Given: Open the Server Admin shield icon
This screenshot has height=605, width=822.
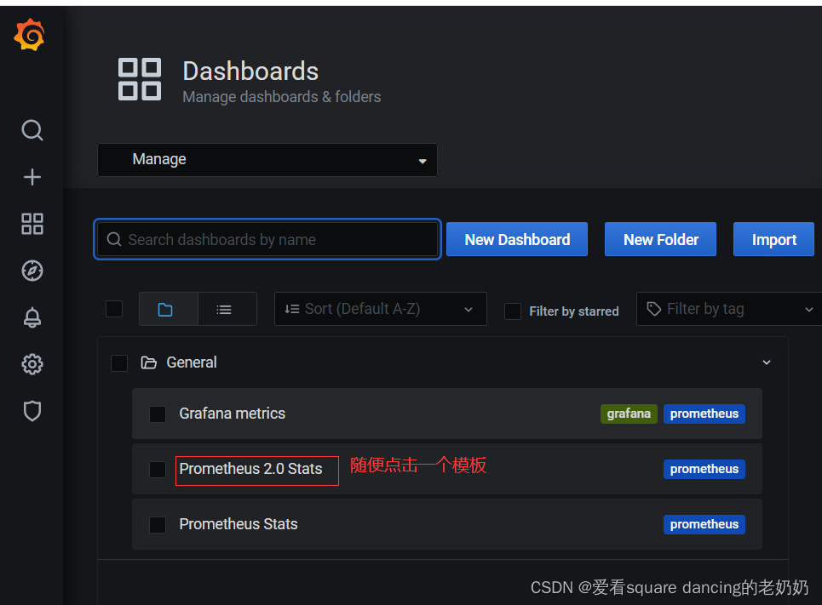Looking at the screenshot, I should [32, 411].
